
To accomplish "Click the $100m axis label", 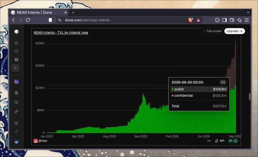I will (40, 88).
